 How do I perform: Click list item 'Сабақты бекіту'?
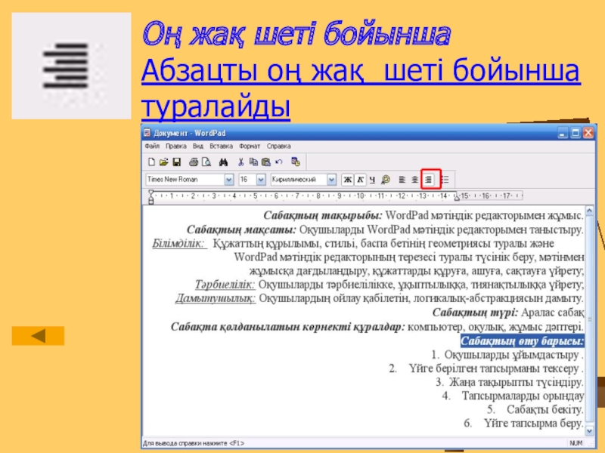pyautogui.click(x=544, y=409)
